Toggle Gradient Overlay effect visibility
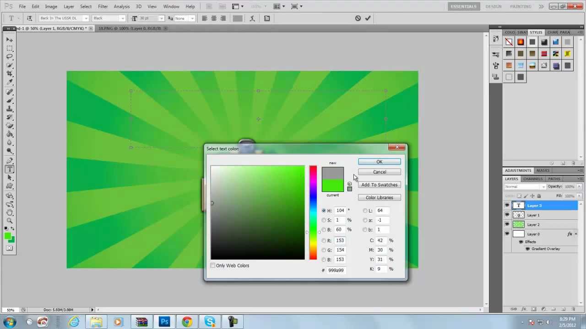The width and height of the screenshot is (586, 329). click(527, 249)
